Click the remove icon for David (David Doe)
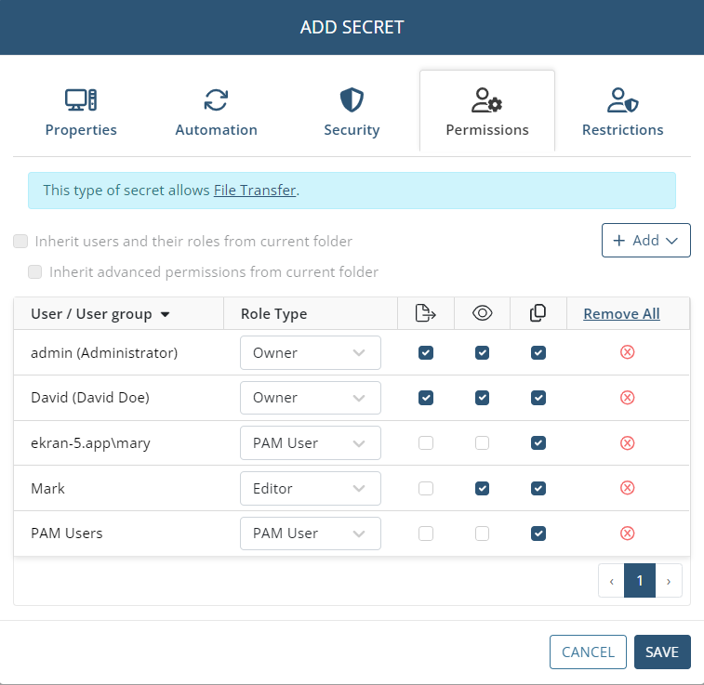Screen dimensions: 704x685 tap(627, 398)
